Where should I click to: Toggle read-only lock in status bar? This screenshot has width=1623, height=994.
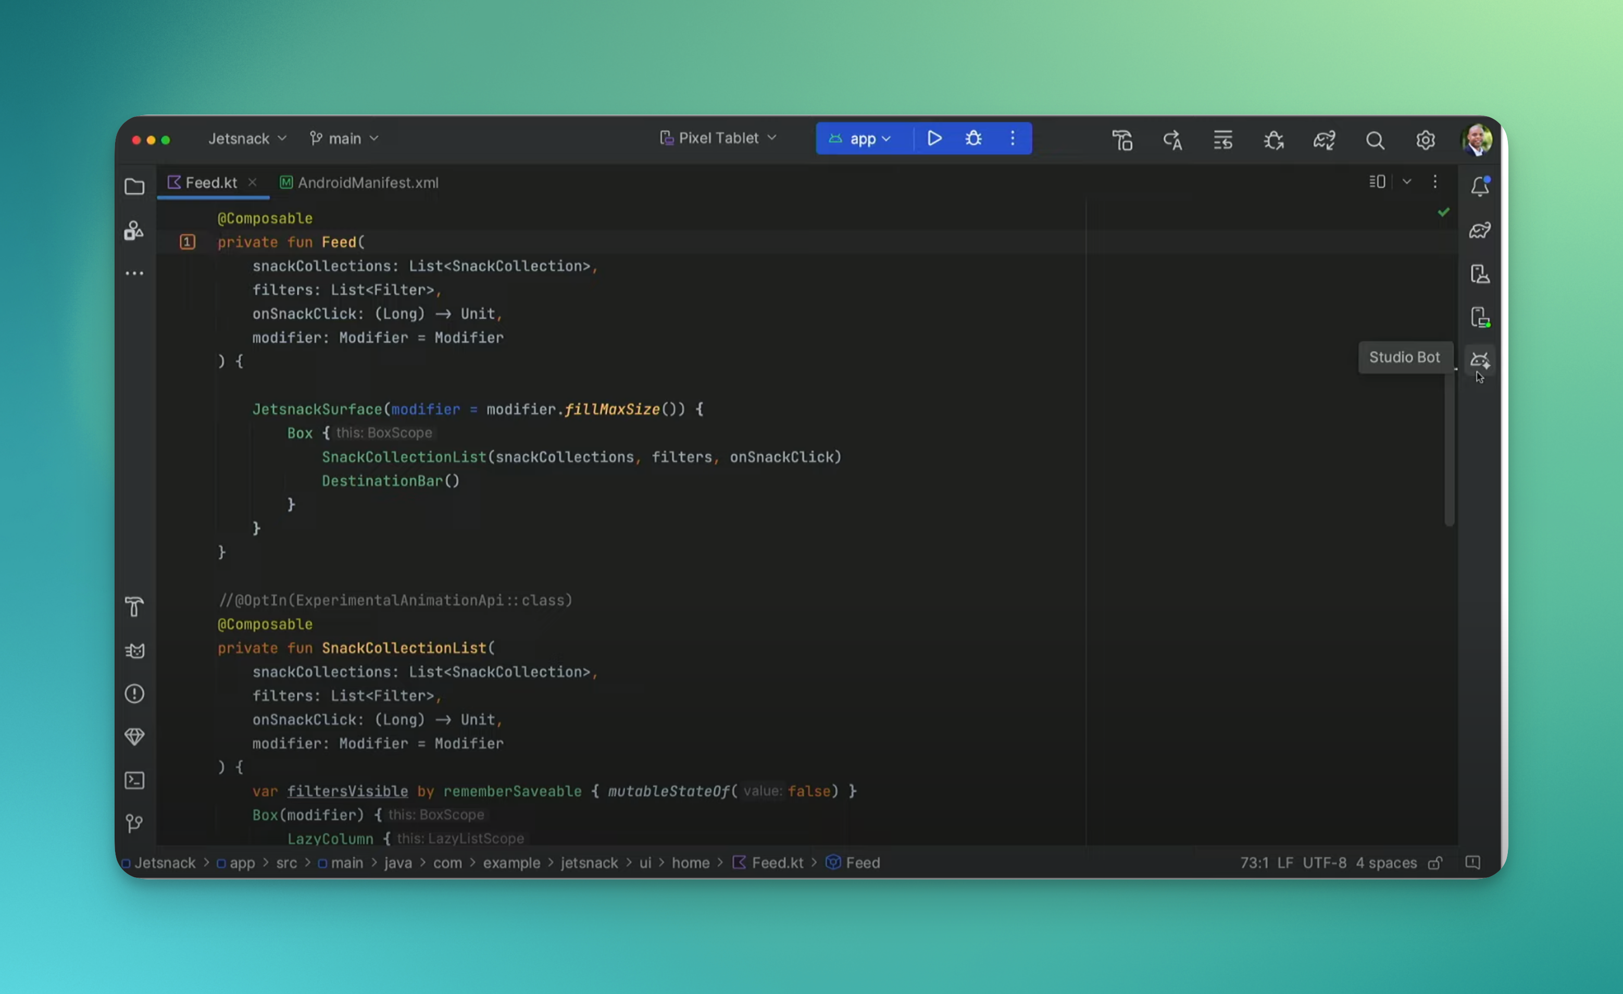point(1435,863)
